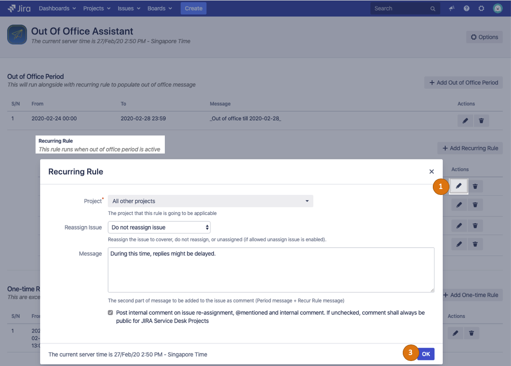The height and width of the screenshot is (366, 511).
Task: Open the Boards dropdown menu
Action: click(159, 8)
